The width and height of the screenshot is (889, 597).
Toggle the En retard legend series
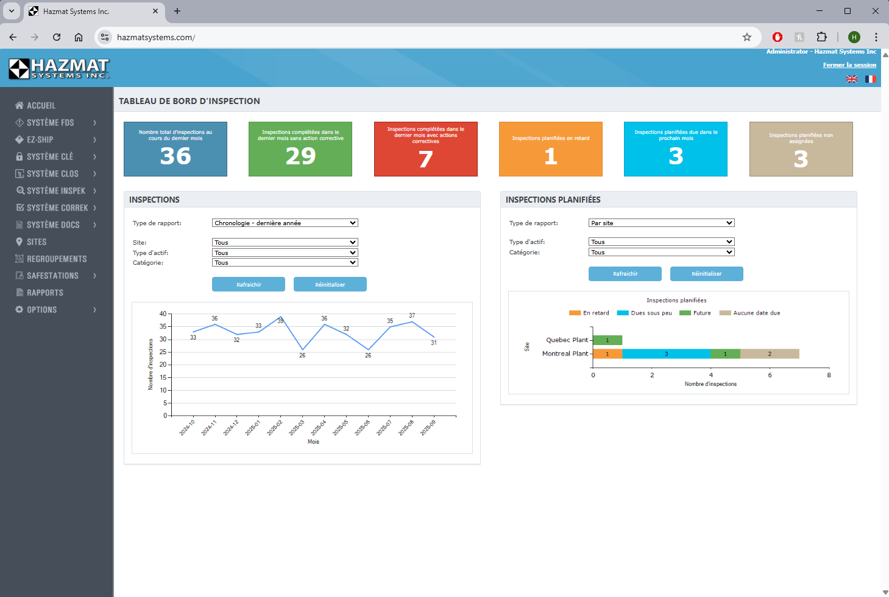coord(589,313)
